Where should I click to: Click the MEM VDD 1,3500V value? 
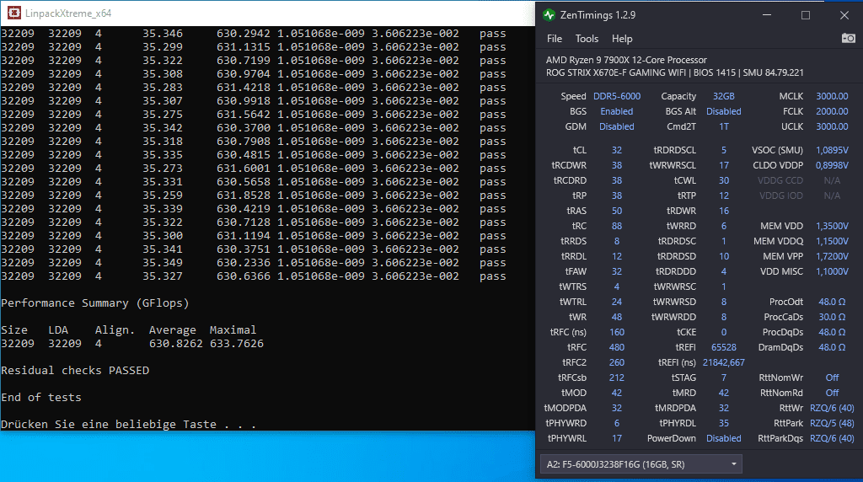click(x=832, y=226)
